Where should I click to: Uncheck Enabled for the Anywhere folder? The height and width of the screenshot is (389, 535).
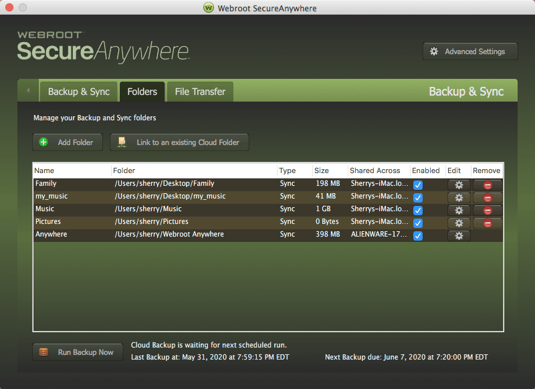click(418, 235)
